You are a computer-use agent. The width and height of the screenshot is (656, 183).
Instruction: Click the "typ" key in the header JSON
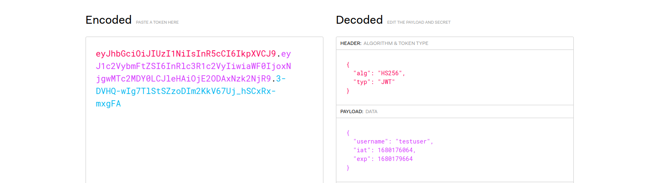[x=362, y=82]
